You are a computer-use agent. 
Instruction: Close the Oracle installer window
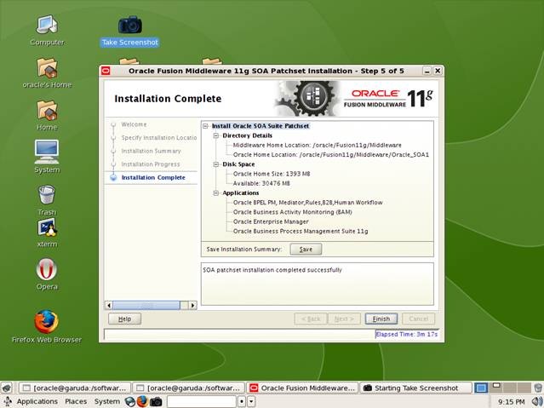[x=438, y=71]
